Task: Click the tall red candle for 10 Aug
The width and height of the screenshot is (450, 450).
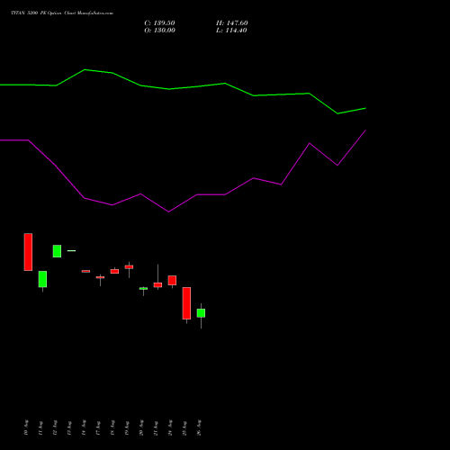Action: coord(28,252)
